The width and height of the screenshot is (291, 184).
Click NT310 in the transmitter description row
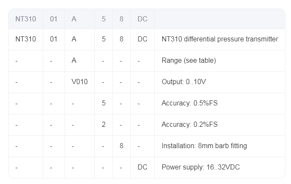[26, 39]
